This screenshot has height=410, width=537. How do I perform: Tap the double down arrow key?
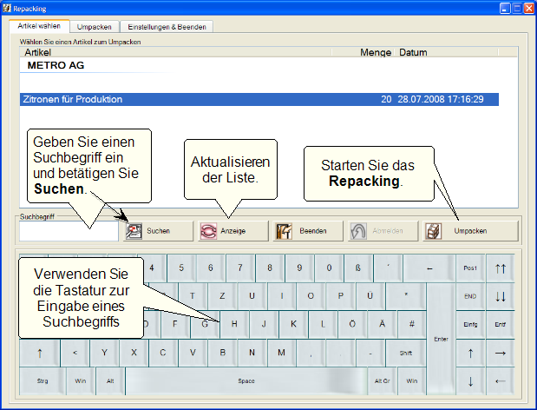coord(500,296)
